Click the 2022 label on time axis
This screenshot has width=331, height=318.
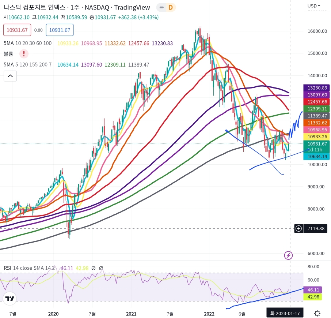(x=209, y=314)
